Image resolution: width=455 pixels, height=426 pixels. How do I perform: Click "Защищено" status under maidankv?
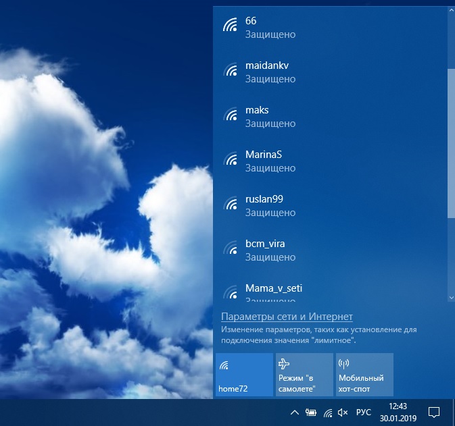coord(270,79)
